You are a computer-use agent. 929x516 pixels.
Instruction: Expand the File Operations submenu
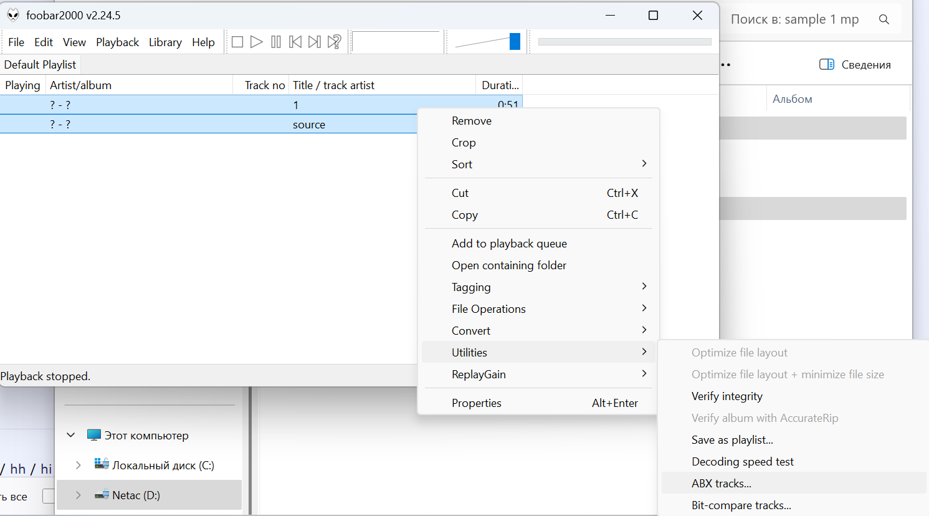coord(538,309)
